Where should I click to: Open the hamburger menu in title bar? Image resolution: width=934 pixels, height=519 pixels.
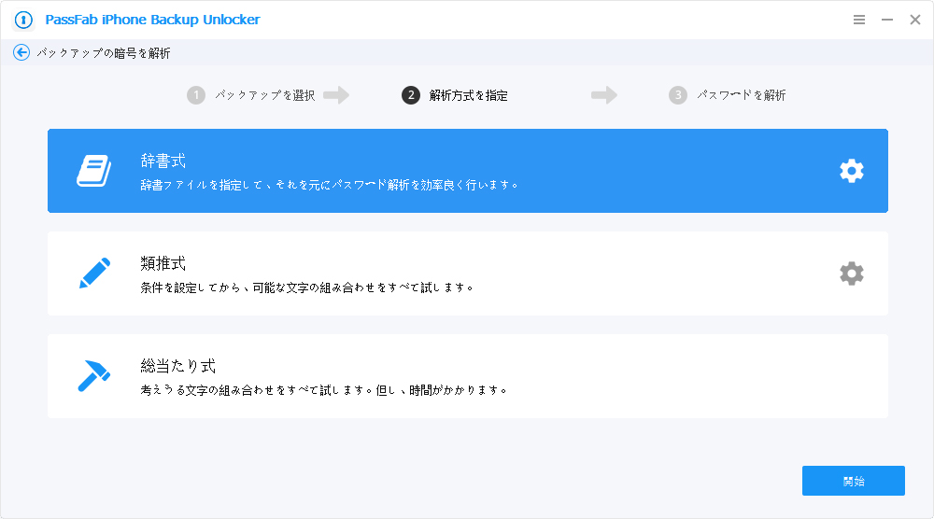[859, 20]
